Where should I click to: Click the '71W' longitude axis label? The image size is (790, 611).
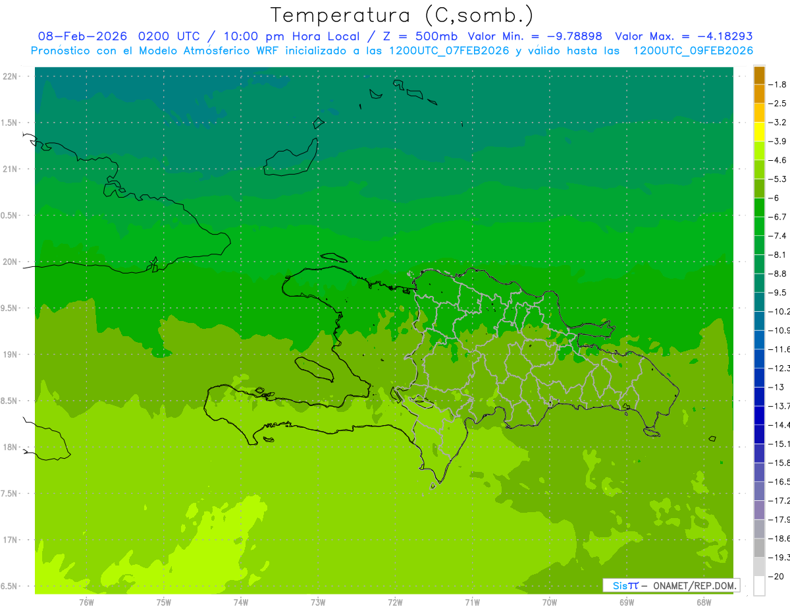tap(472, 602)
